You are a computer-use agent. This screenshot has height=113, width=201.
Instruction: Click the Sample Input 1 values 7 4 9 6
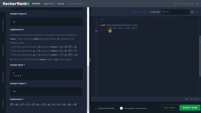click(17, 76)
